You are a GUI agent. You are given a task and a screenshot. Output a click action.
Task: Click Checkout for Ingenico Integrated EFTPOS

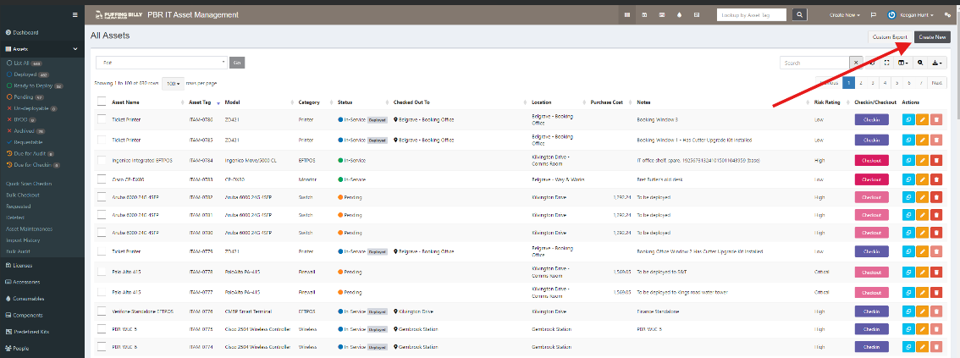[871, 160]
